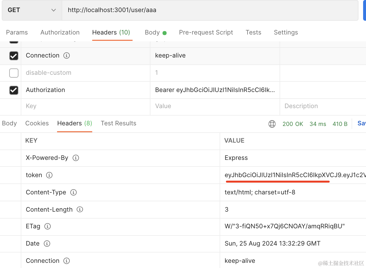Click info icon next to token header
366x268 pixels.
(49, 175)
